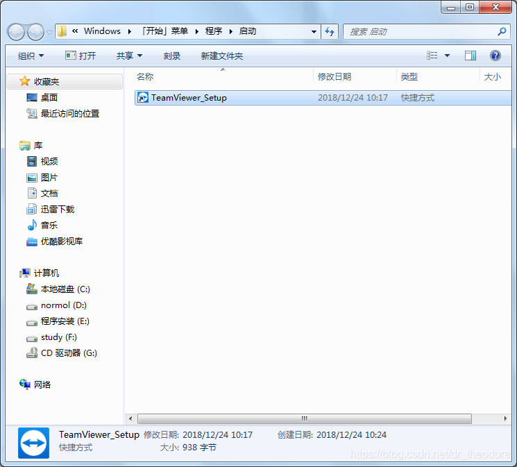Click the magnifier search icon
The width and height of the screenshot is (517, 467).
[x=502, y=32]
